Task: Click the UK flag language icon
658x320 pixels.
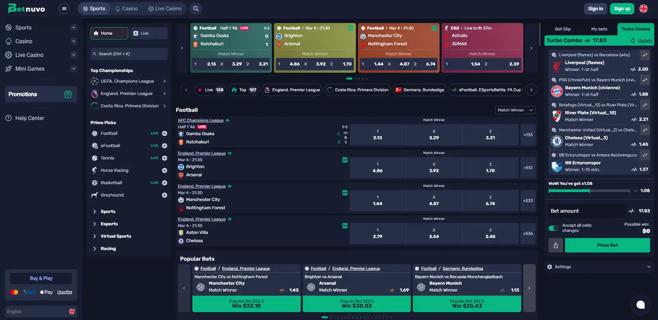Action: pos(644,9)
